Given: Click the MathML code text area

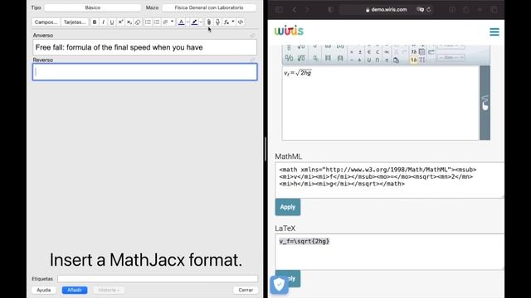Looking at the screenshot, I should tap(389, 180).
